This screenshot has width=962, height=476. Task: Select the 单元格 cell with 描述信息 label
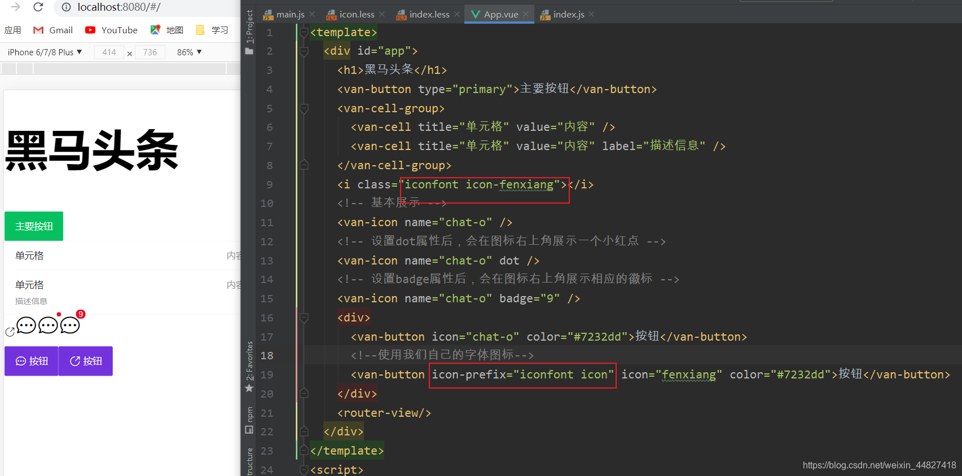[x=123, y=292]
